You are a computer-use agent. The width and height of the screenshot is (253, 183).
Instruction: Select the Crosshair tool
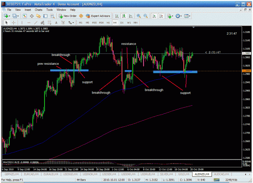coord(14,23)
